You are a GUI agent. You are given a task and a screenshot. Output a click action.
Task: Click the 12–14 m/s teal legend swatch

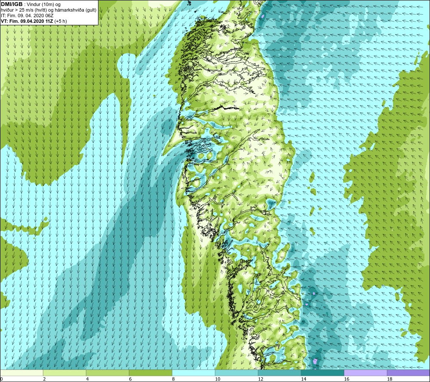[x=279, y=373]
